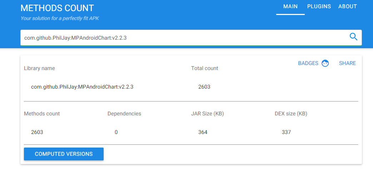Click the magnifier search icon
The height and width of the screenshot is (174, 373).
pos(353,37)
